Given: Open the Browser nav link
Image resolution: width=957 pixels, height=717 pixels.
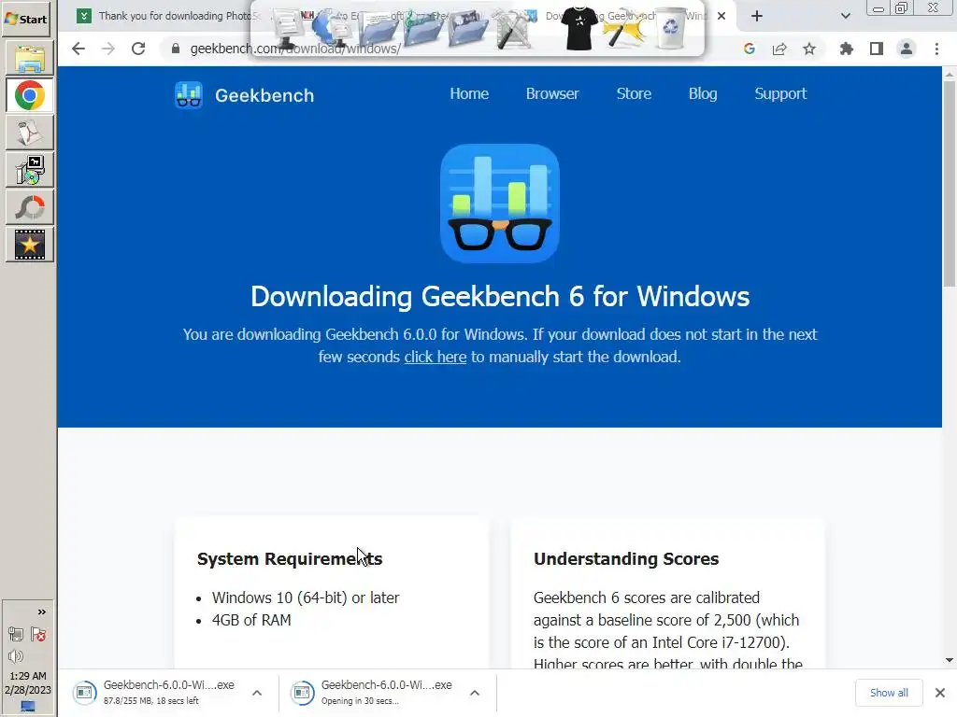Looking at the screenshot, I should click(552, 94).
